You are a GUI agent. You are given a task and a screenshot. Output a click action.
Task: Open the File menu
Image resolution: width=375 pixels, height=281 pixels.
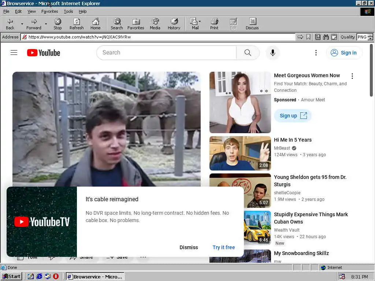click(6, 11)
